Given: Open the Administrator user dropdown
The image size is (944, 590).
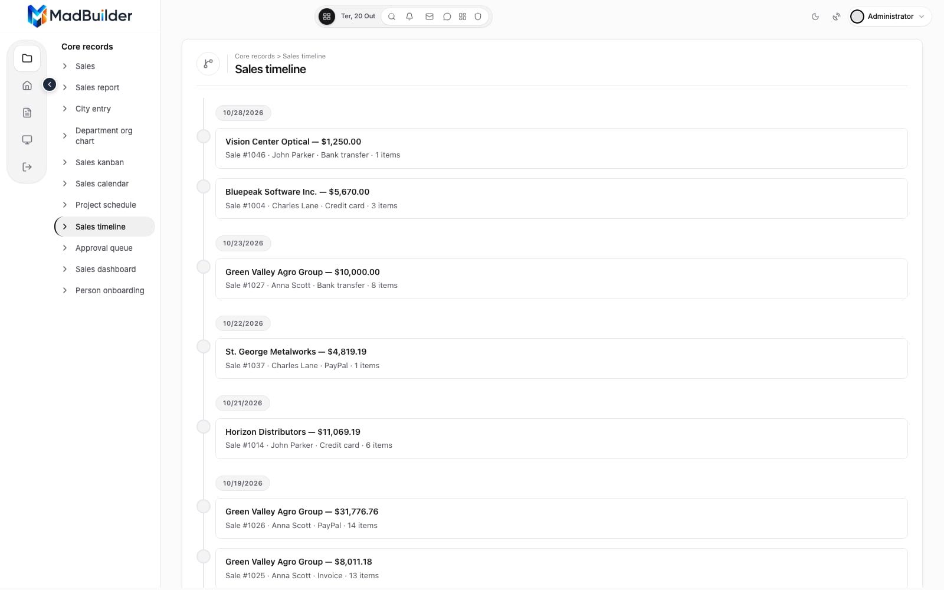Looking at the screenshot, I should point(890,17).
